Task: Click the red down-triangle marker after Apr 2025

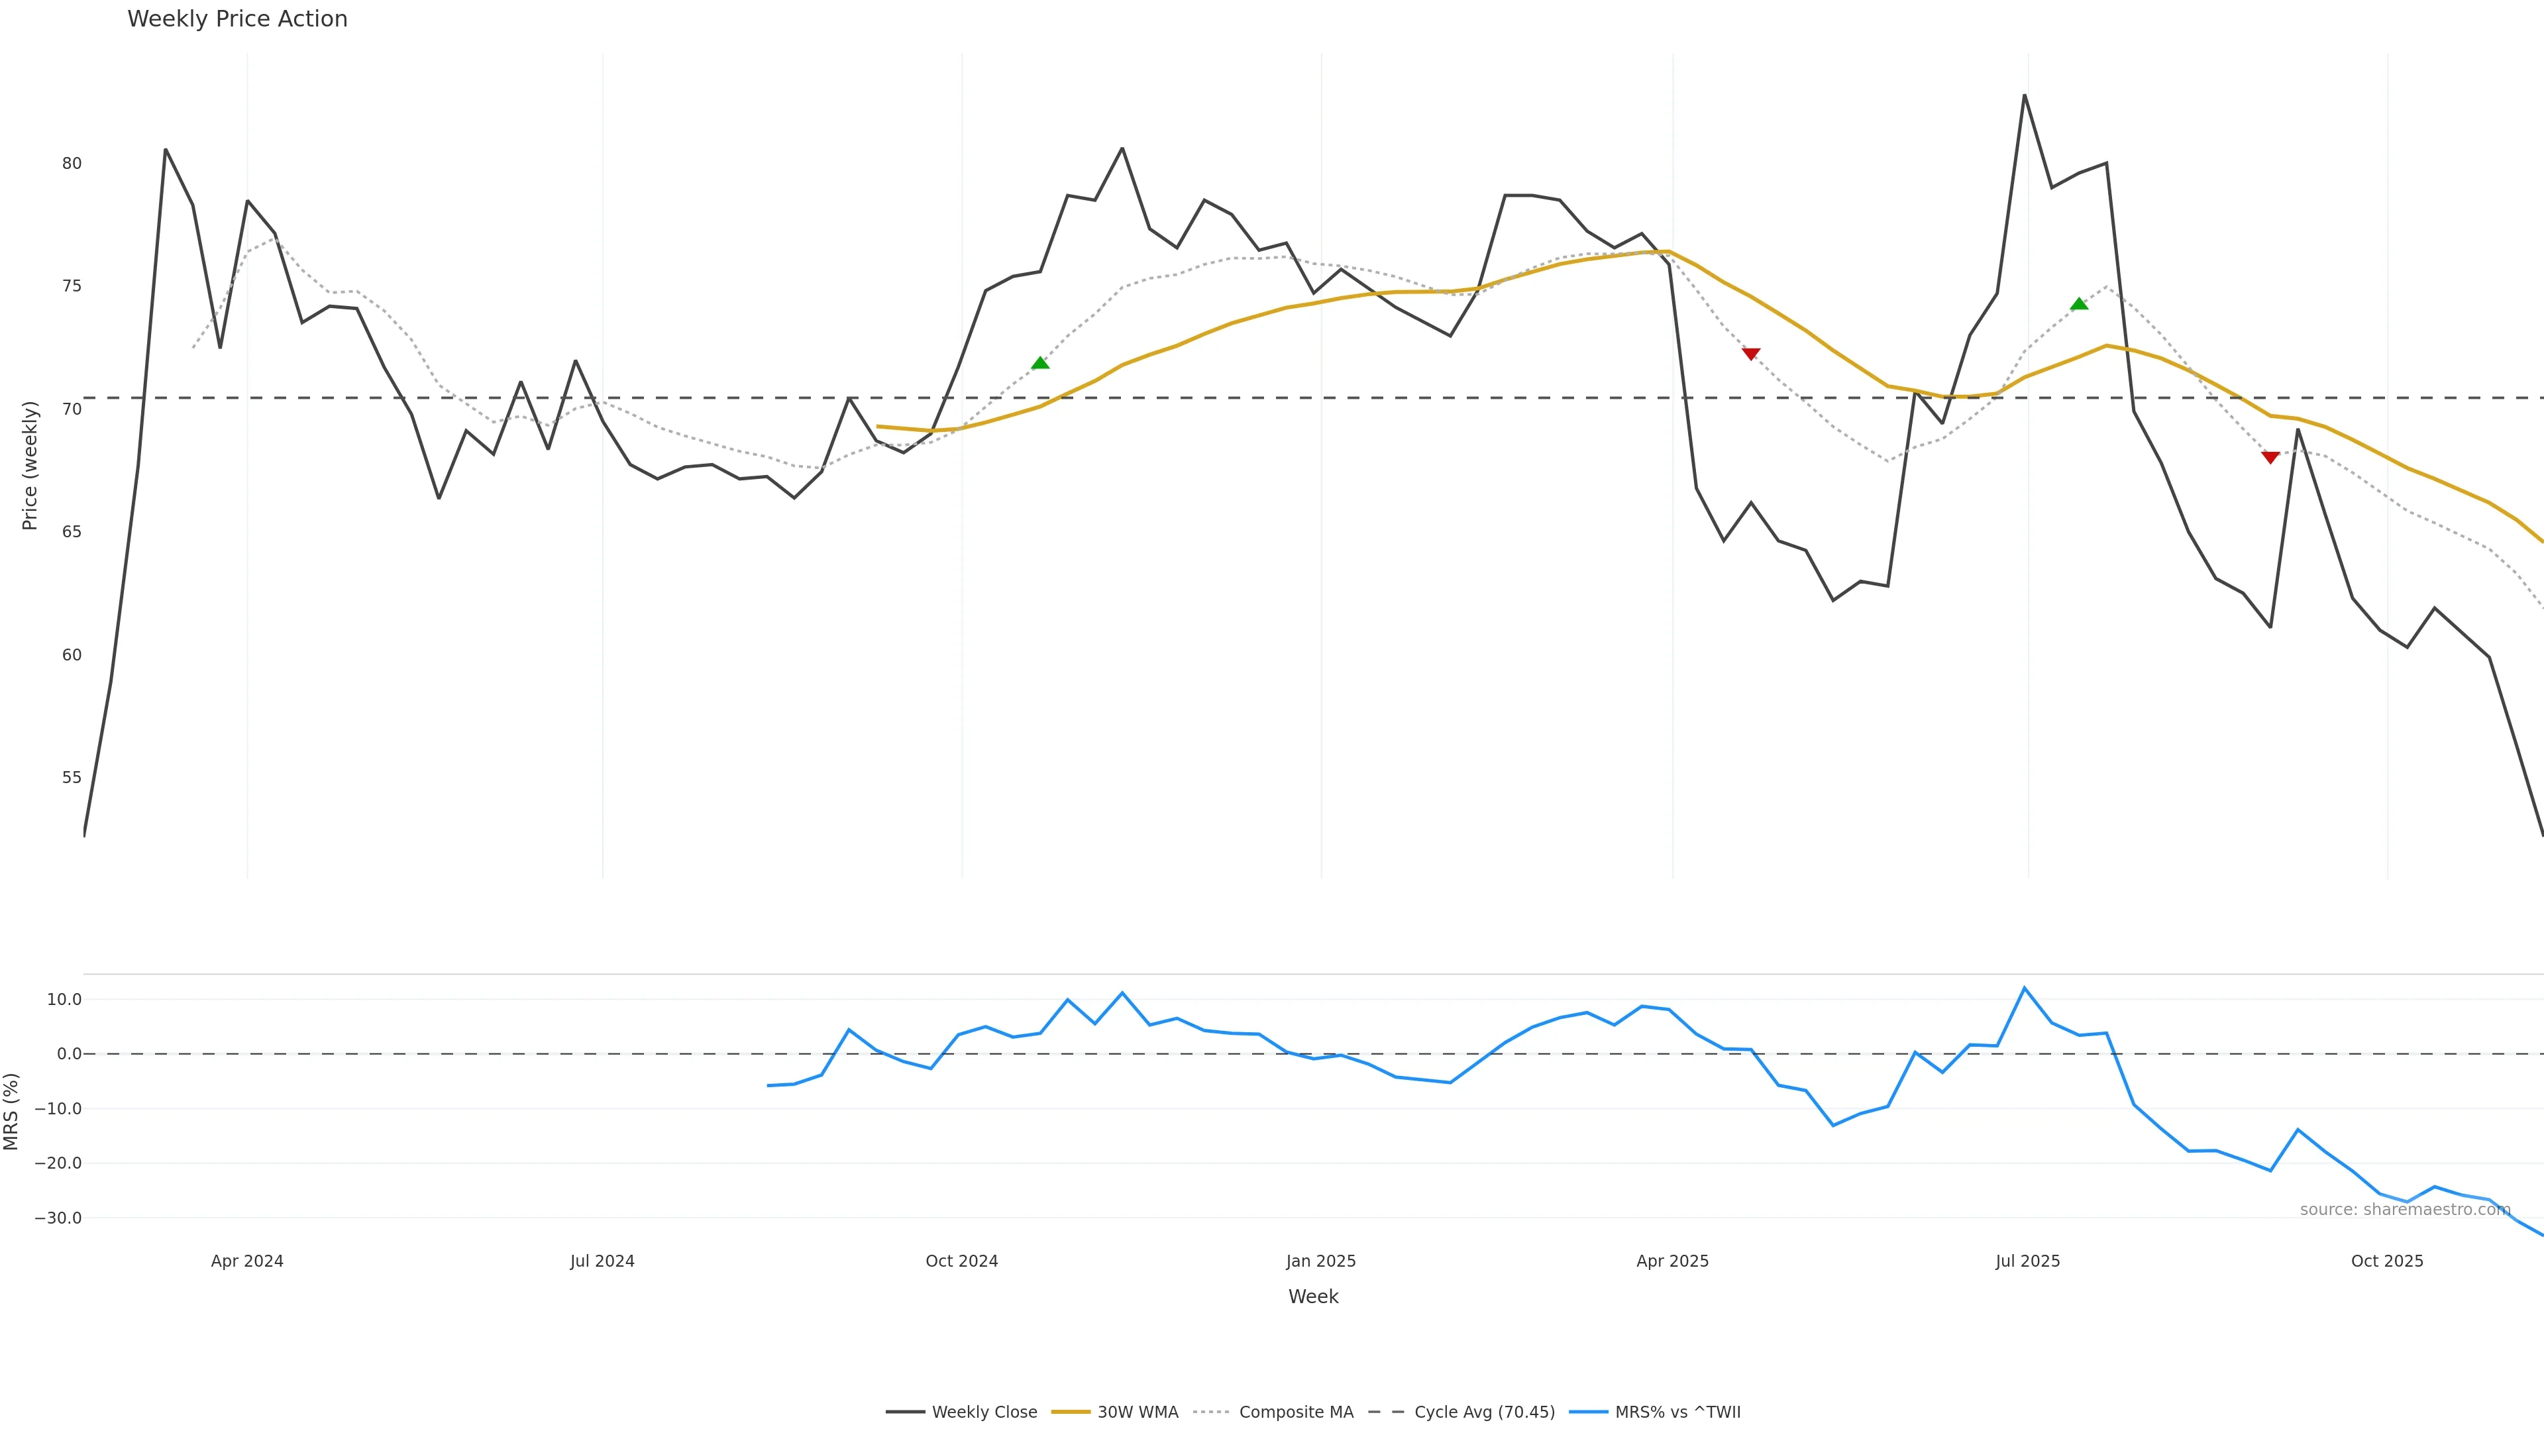Action: (x=1751, y=354)
